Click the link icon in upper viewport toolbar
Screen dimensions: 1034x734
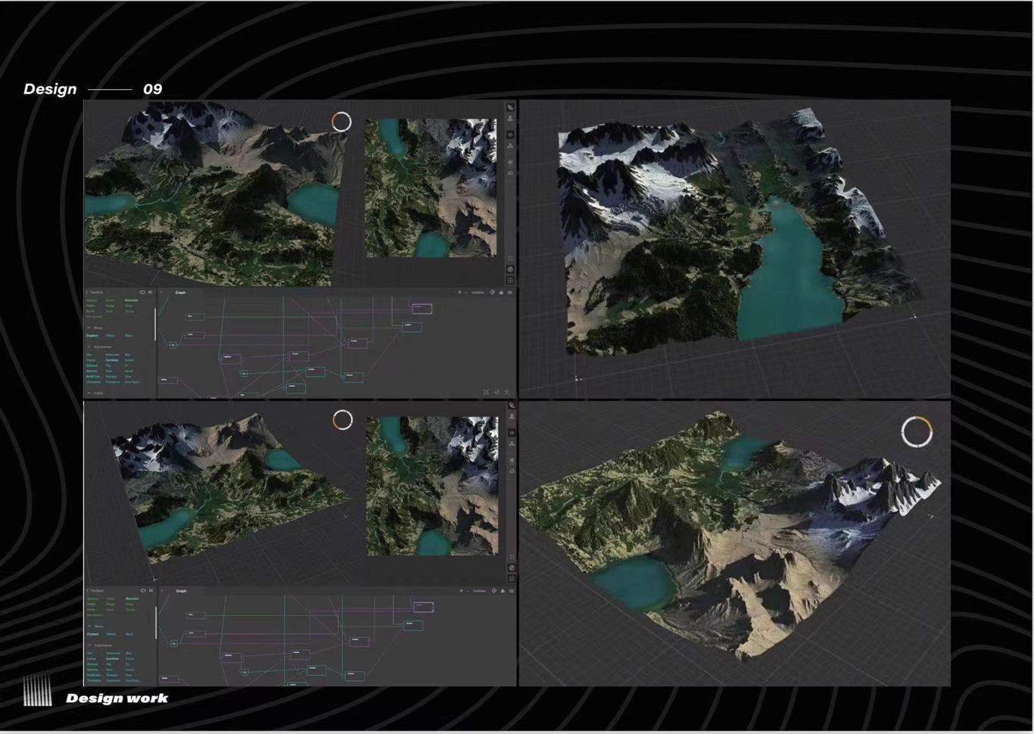(x=510, y=107)
